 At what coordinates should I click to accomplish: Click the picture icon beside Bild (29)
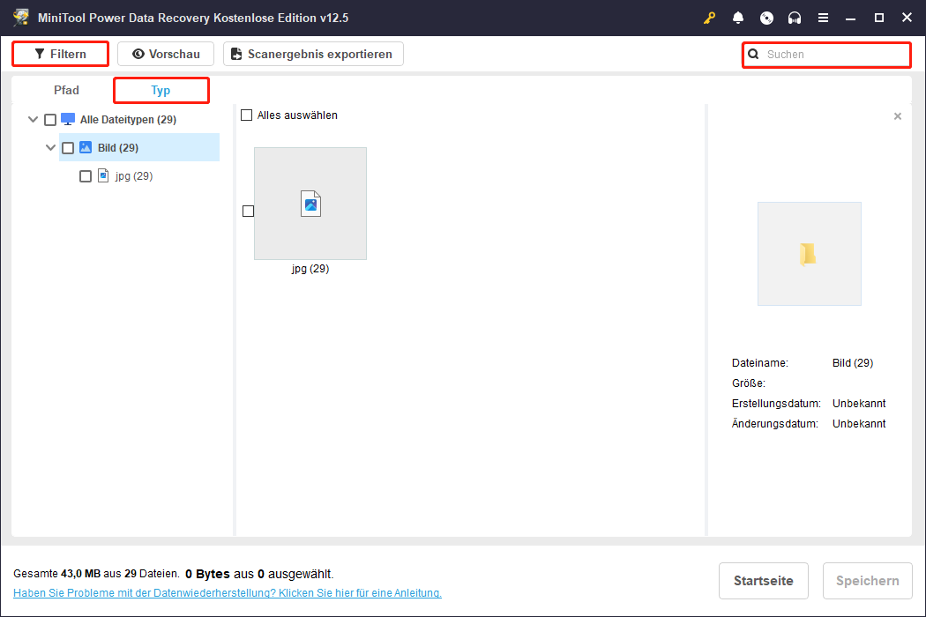click(86, 147)
